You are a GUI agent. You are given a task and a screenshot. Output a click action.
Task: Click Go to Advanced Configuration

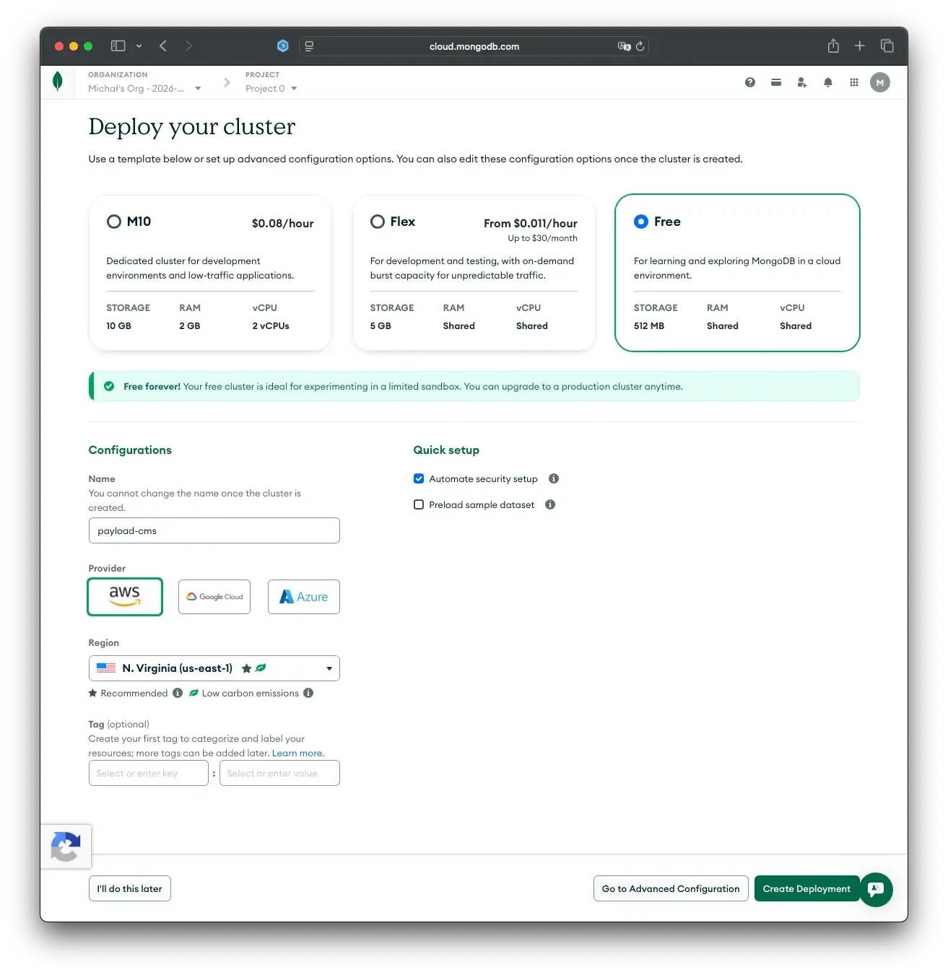pyautogui.click(x=671, y=888)
